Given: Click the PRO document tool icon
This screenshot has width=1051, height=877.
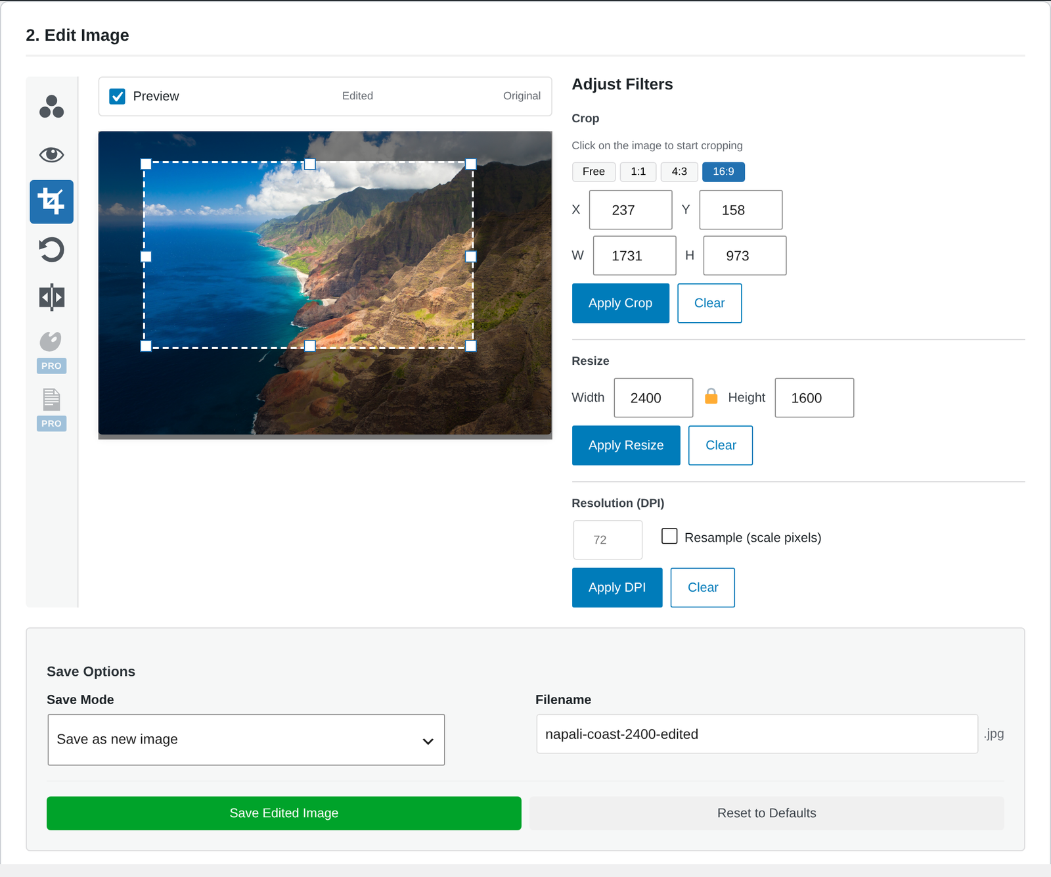Looking at the screenshot, I should point(51,400).
